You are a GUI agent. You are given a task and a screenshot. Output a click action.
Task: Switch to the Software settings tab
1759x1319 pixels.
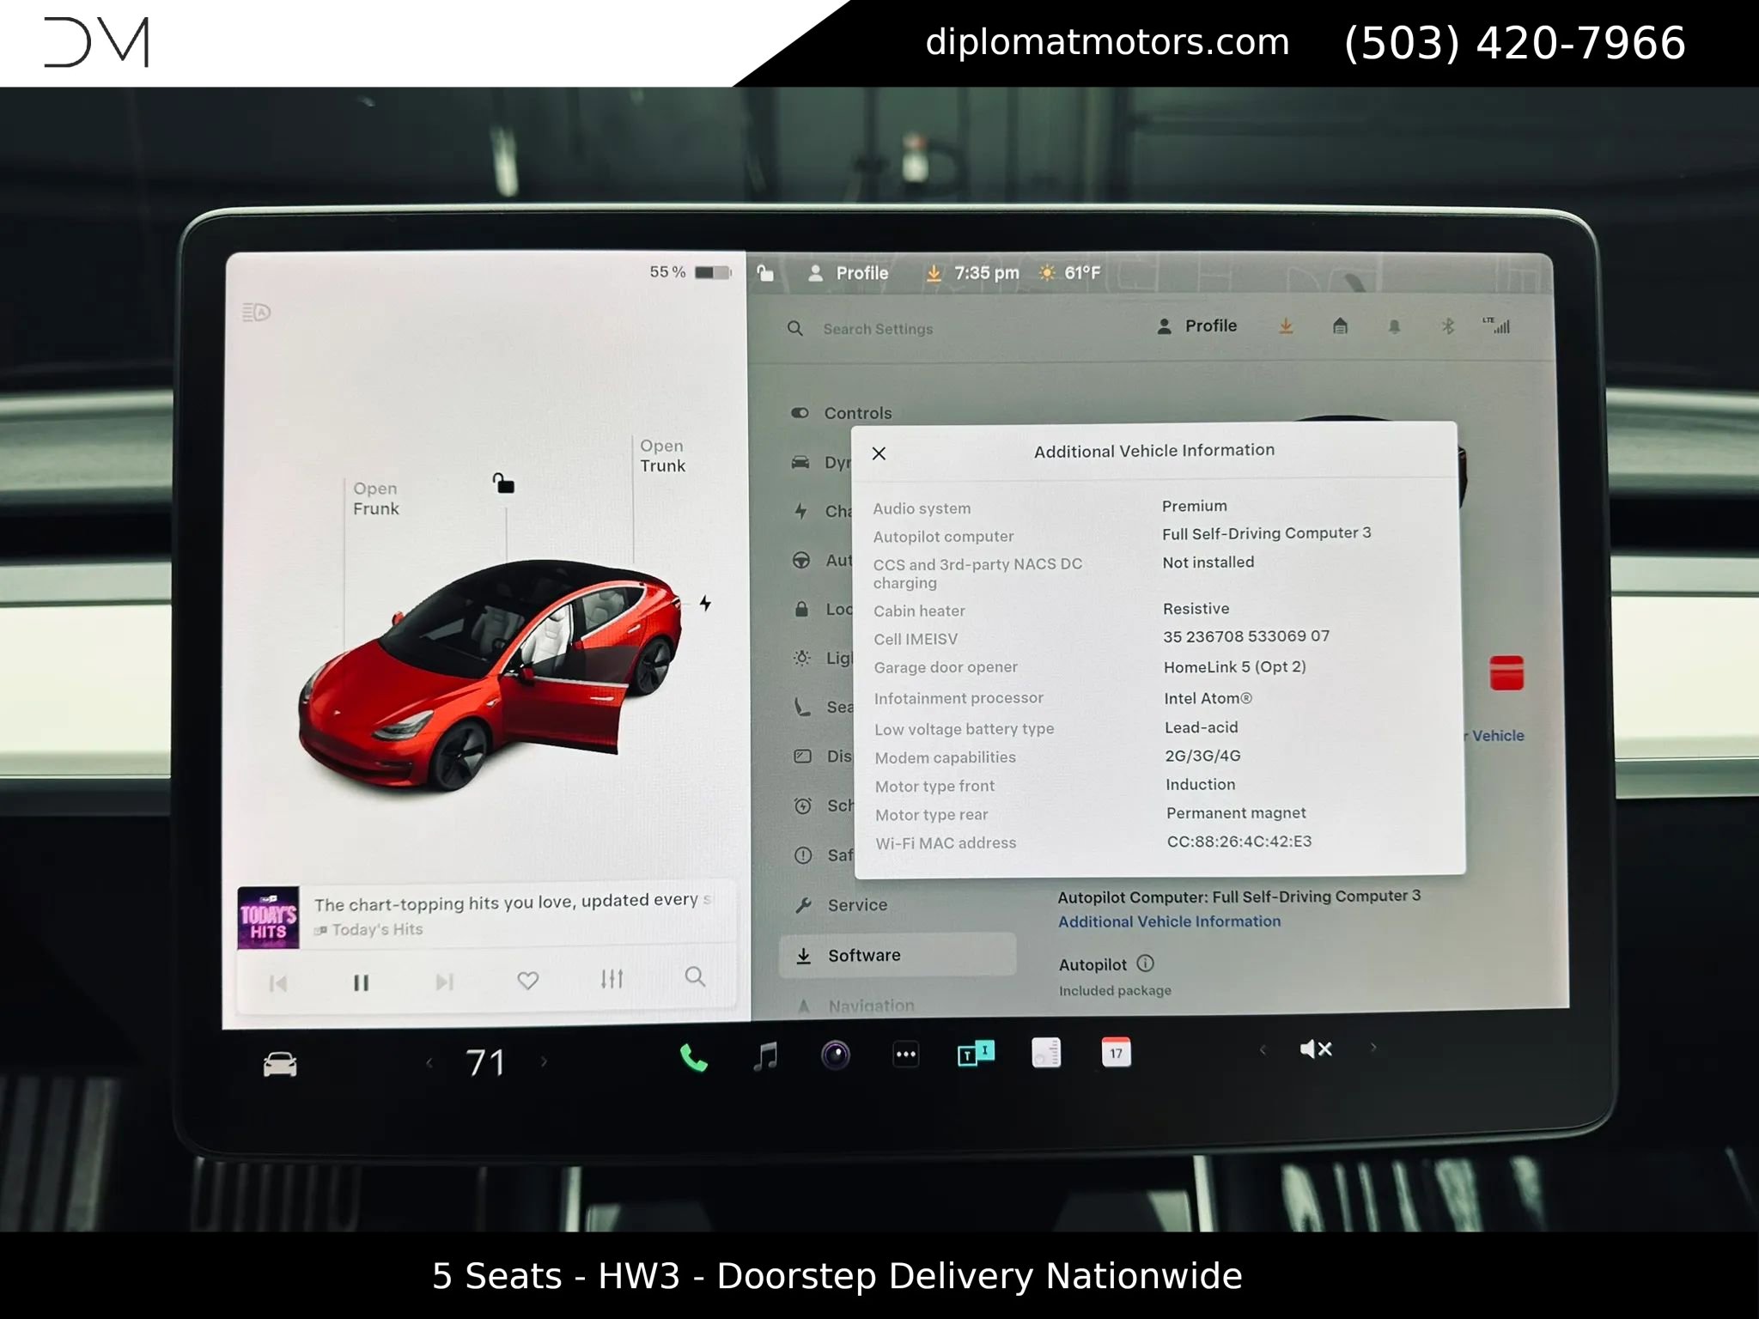point(863,955)
